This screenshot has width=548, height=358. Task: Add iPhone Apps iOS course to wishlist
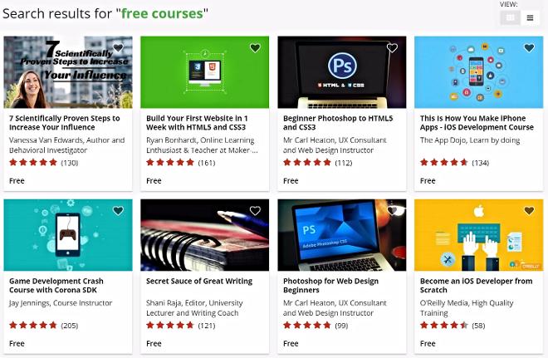click(x=529, y=48)
